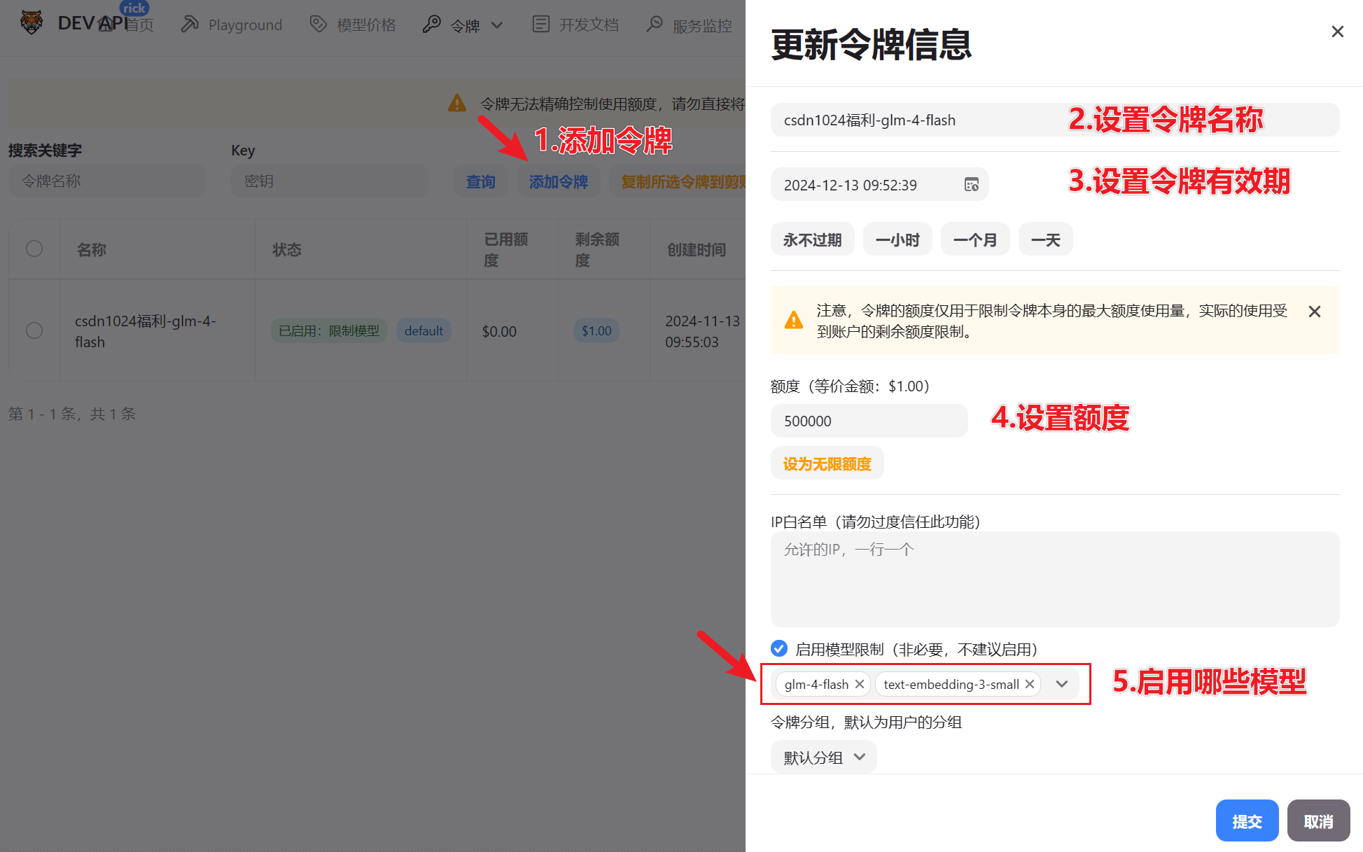The height and width of the screenshot is (852, 1363).
Task: Remove the glm-4-flash model tag
Action: point(860,684)
